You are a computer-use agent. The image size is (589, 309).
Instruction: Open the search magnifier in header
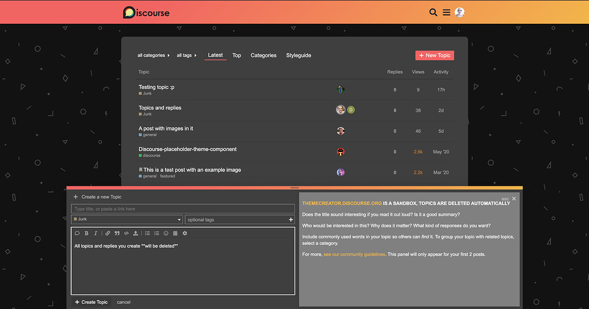[x=433, y=12]
